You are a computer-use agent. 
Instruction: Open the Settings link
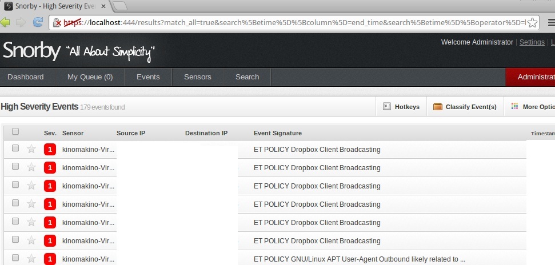coord(532,42)
